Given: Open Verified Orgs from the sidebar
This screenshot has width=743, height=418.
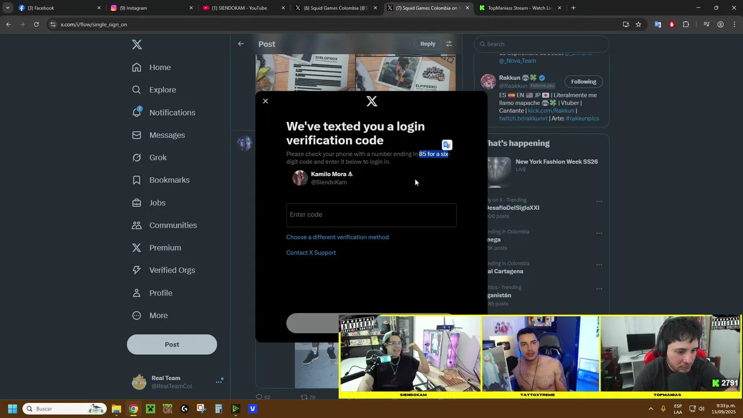Looking at the screenshot, I should coord(163,270).
